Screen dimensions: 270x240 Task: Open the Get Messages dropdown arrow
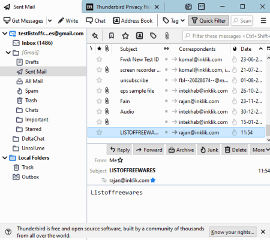[x=50, y=20]
